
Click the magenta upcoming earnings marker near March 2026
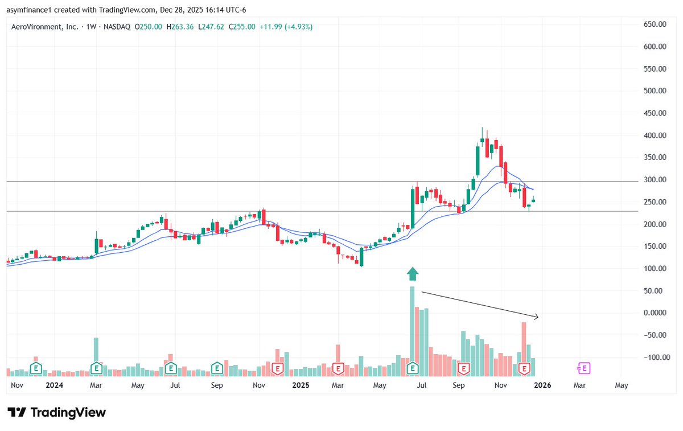click(x=584, y=368)
